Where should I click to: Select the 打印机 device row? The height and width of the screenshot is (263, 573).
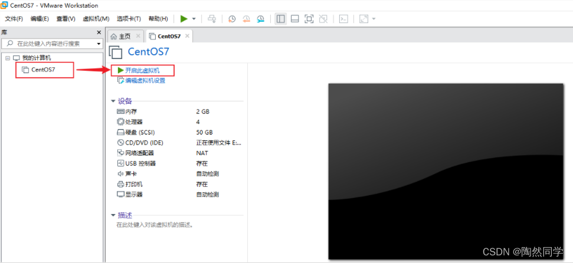(x=180, y=184)
